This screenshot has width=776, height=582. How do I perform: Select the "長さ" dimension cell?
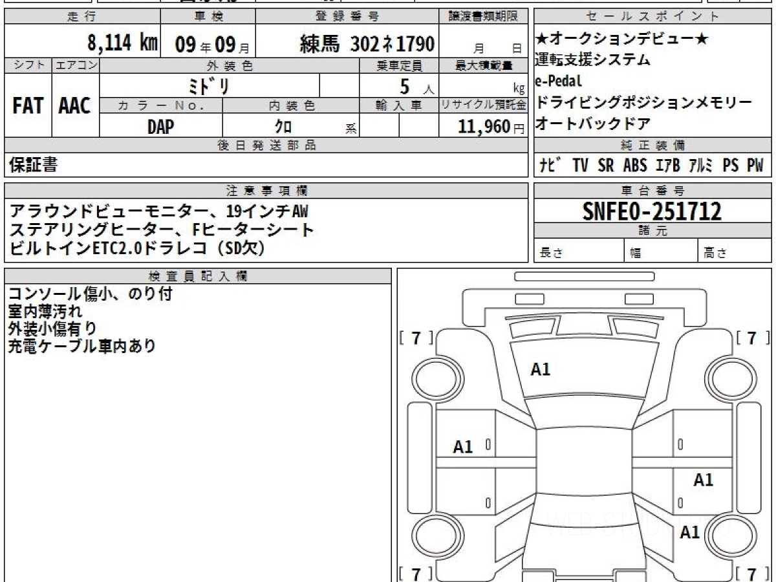tap(579, 251)
